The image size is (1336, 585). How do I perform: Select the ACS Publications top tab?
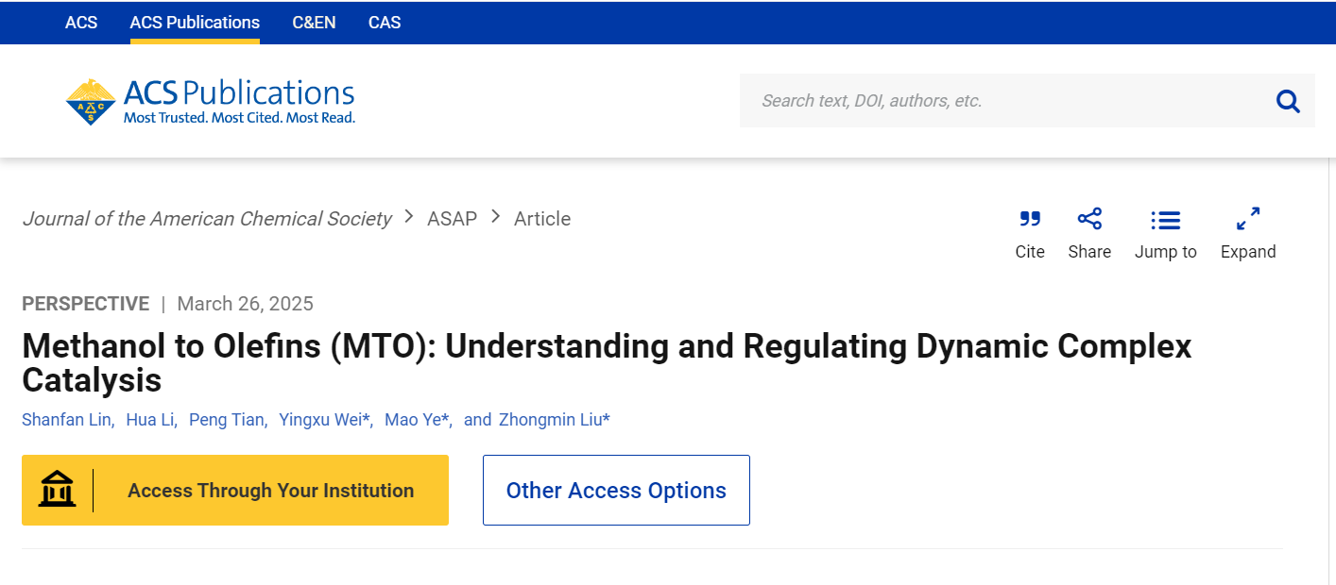pyautogui.click(x=195, y=23)
